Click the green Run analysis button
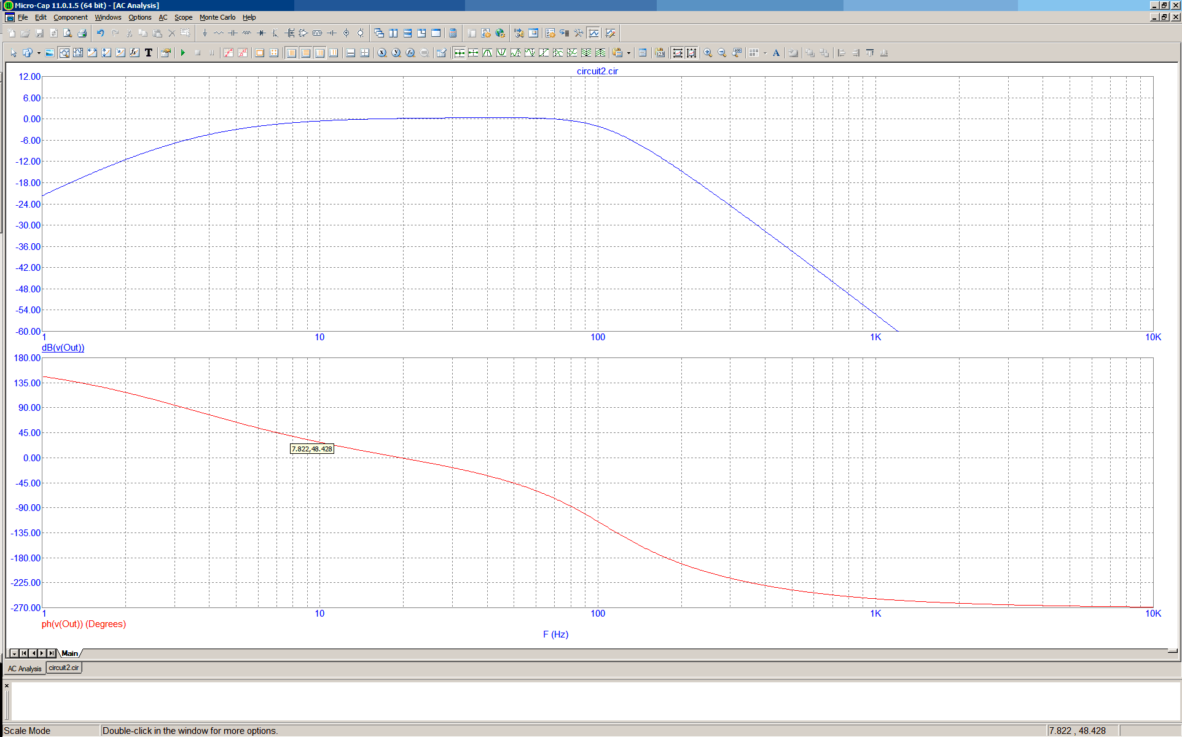 183,53
